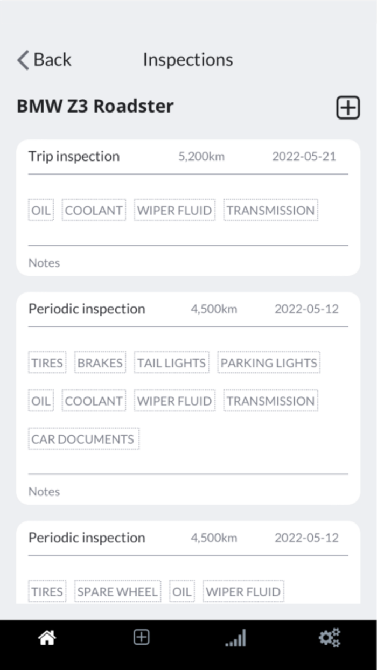This screenshot has width=377, height=670.
Task: Tap the add (plus) icon in the bottom bar
Action: pyautogui.click(x=141, y=637)
